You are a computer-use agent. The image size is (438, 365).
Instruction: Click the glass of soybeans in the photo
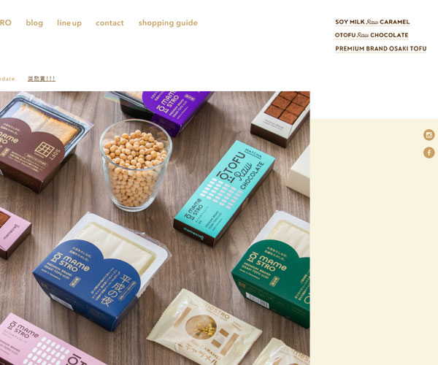[x=136, y=165]
